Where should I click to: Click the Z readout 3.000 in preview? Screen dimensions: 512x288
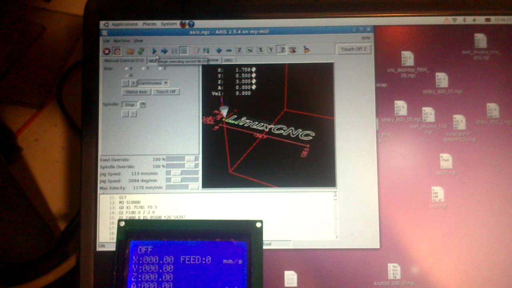point(244,81)
